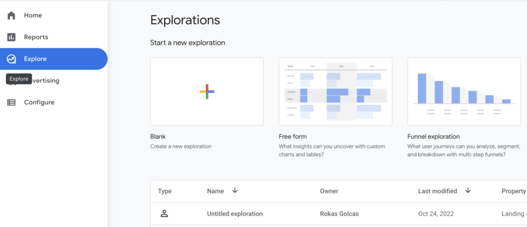Sort by Last modified arrow icon

[x=468, y=191]
